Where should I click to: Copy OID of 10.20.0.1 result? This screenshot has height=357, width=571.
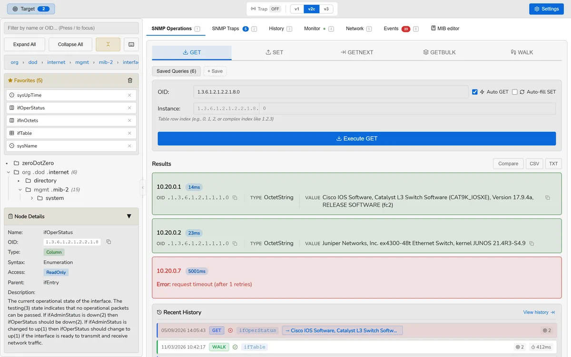click(x=235, y=198)
